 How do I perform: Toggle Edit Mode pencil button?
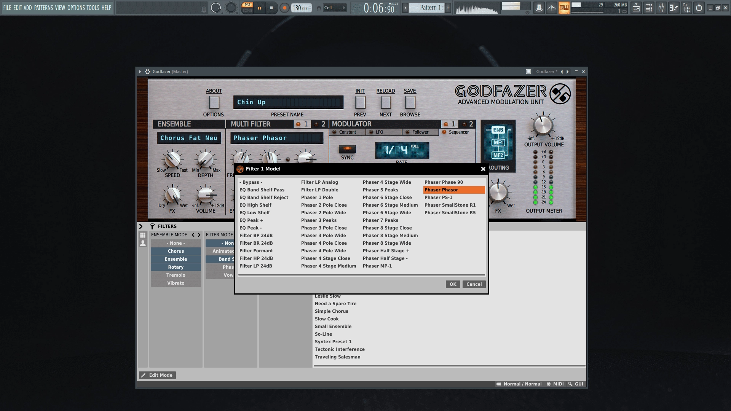point(157,375)
